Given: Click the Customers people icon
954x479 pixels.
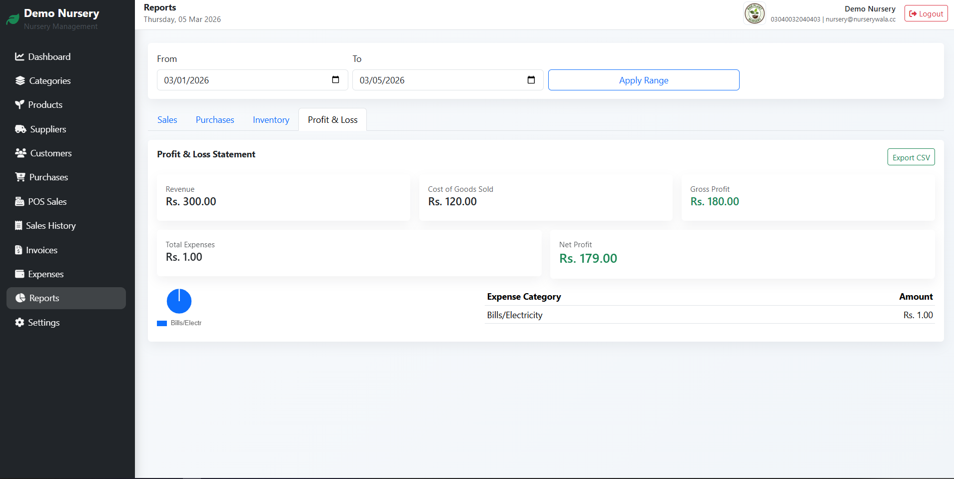Looking at the screenshot, I should click(x=20, y=153).
